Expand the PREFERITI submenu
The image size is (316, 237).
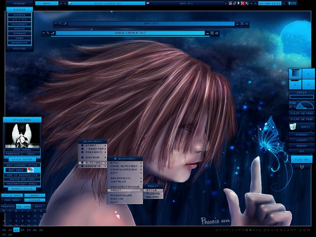point(92,152)
